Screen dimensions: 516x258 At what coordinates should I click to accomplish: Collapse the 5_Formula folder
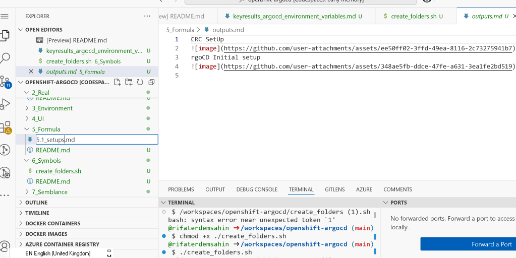pos(28,129)
